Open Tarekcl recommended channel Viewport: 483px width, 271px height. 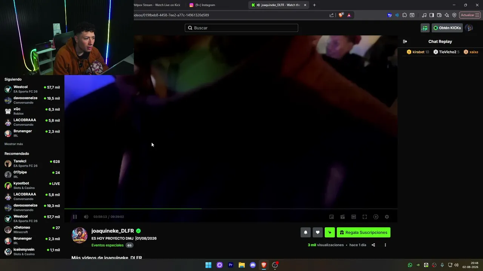coord(32,163)
